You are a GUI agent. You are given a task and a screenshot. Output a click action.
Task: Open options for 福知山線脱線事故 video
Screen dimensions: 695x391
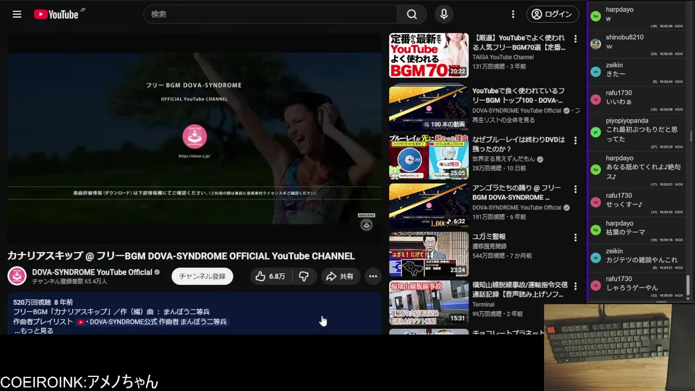(576, 286)
